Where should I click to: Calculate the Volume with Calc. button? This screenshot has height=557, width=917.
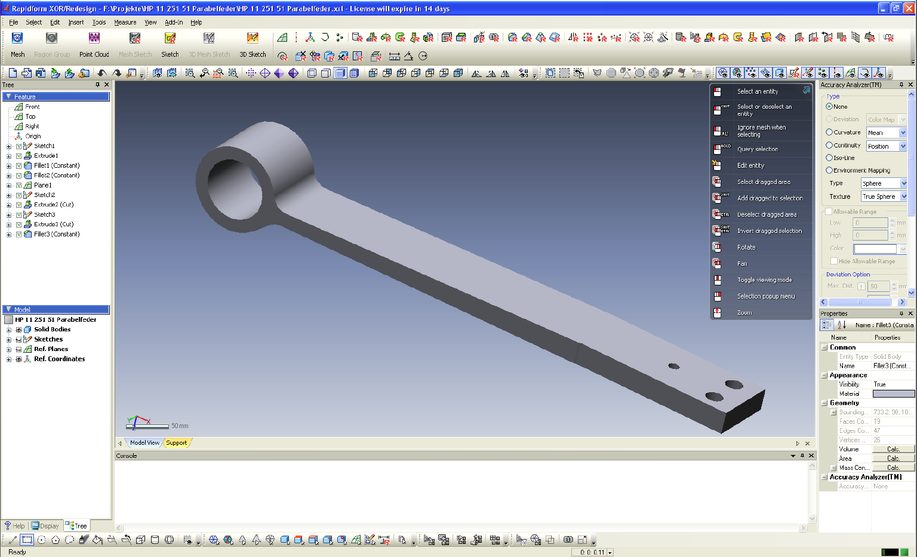click(893, 449)
